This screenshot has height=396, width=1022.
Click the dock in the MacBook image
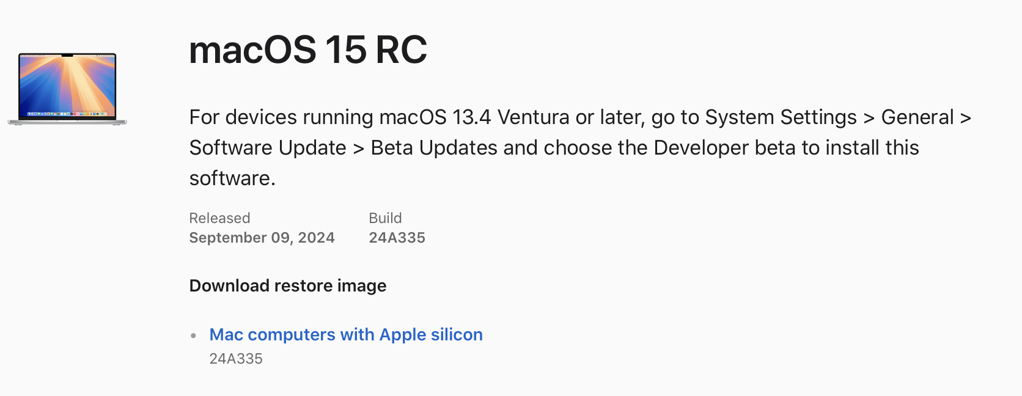67,114
